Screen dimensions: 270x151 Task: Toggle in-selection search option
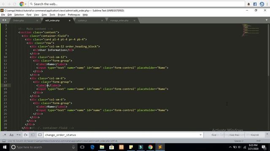(x=33, y=135)
